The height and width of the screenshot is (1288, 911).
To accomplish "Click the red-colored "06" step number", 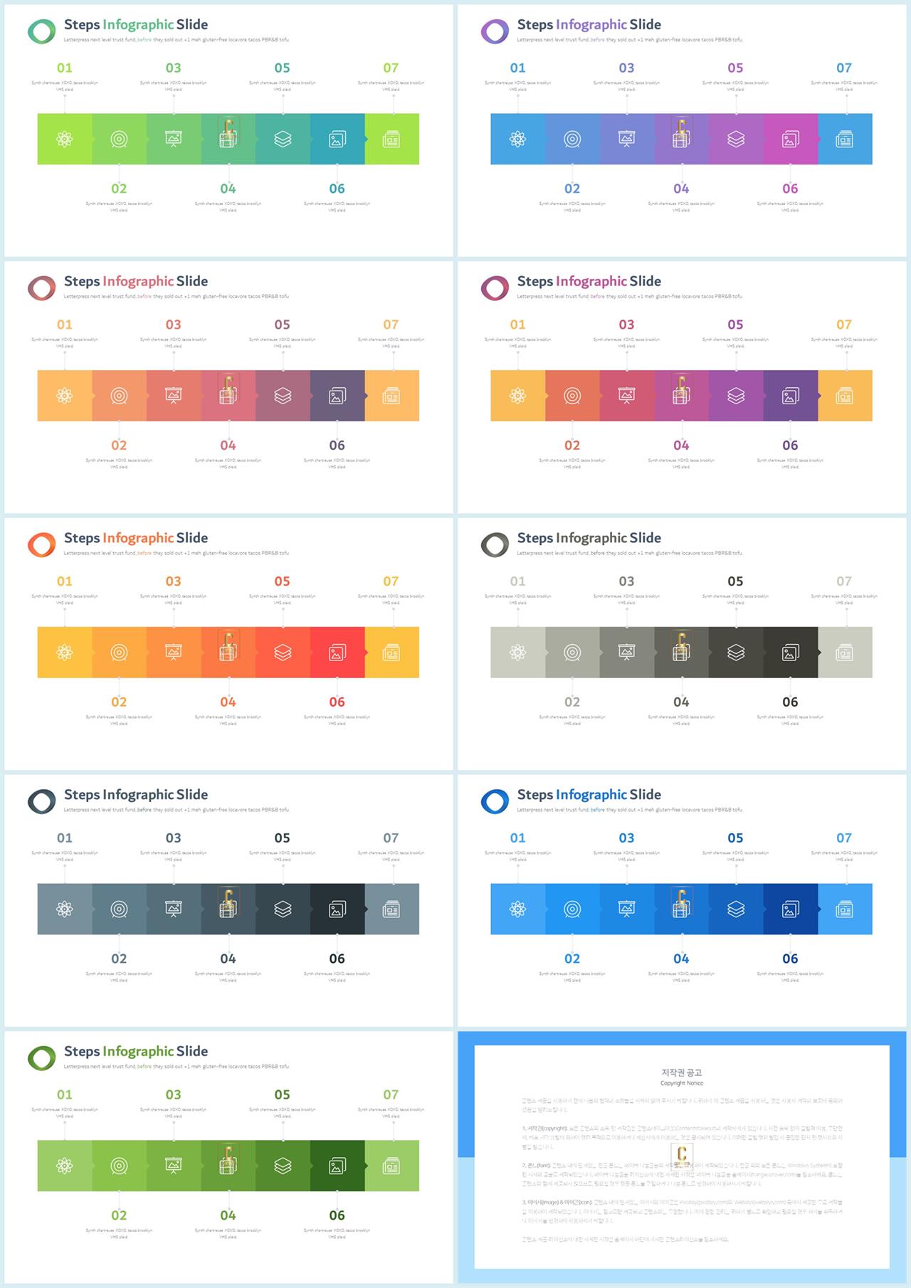I will [337, 702].
